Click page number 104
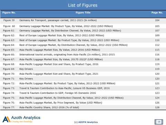This screenshot has height=125, width=166. (157, 20)
